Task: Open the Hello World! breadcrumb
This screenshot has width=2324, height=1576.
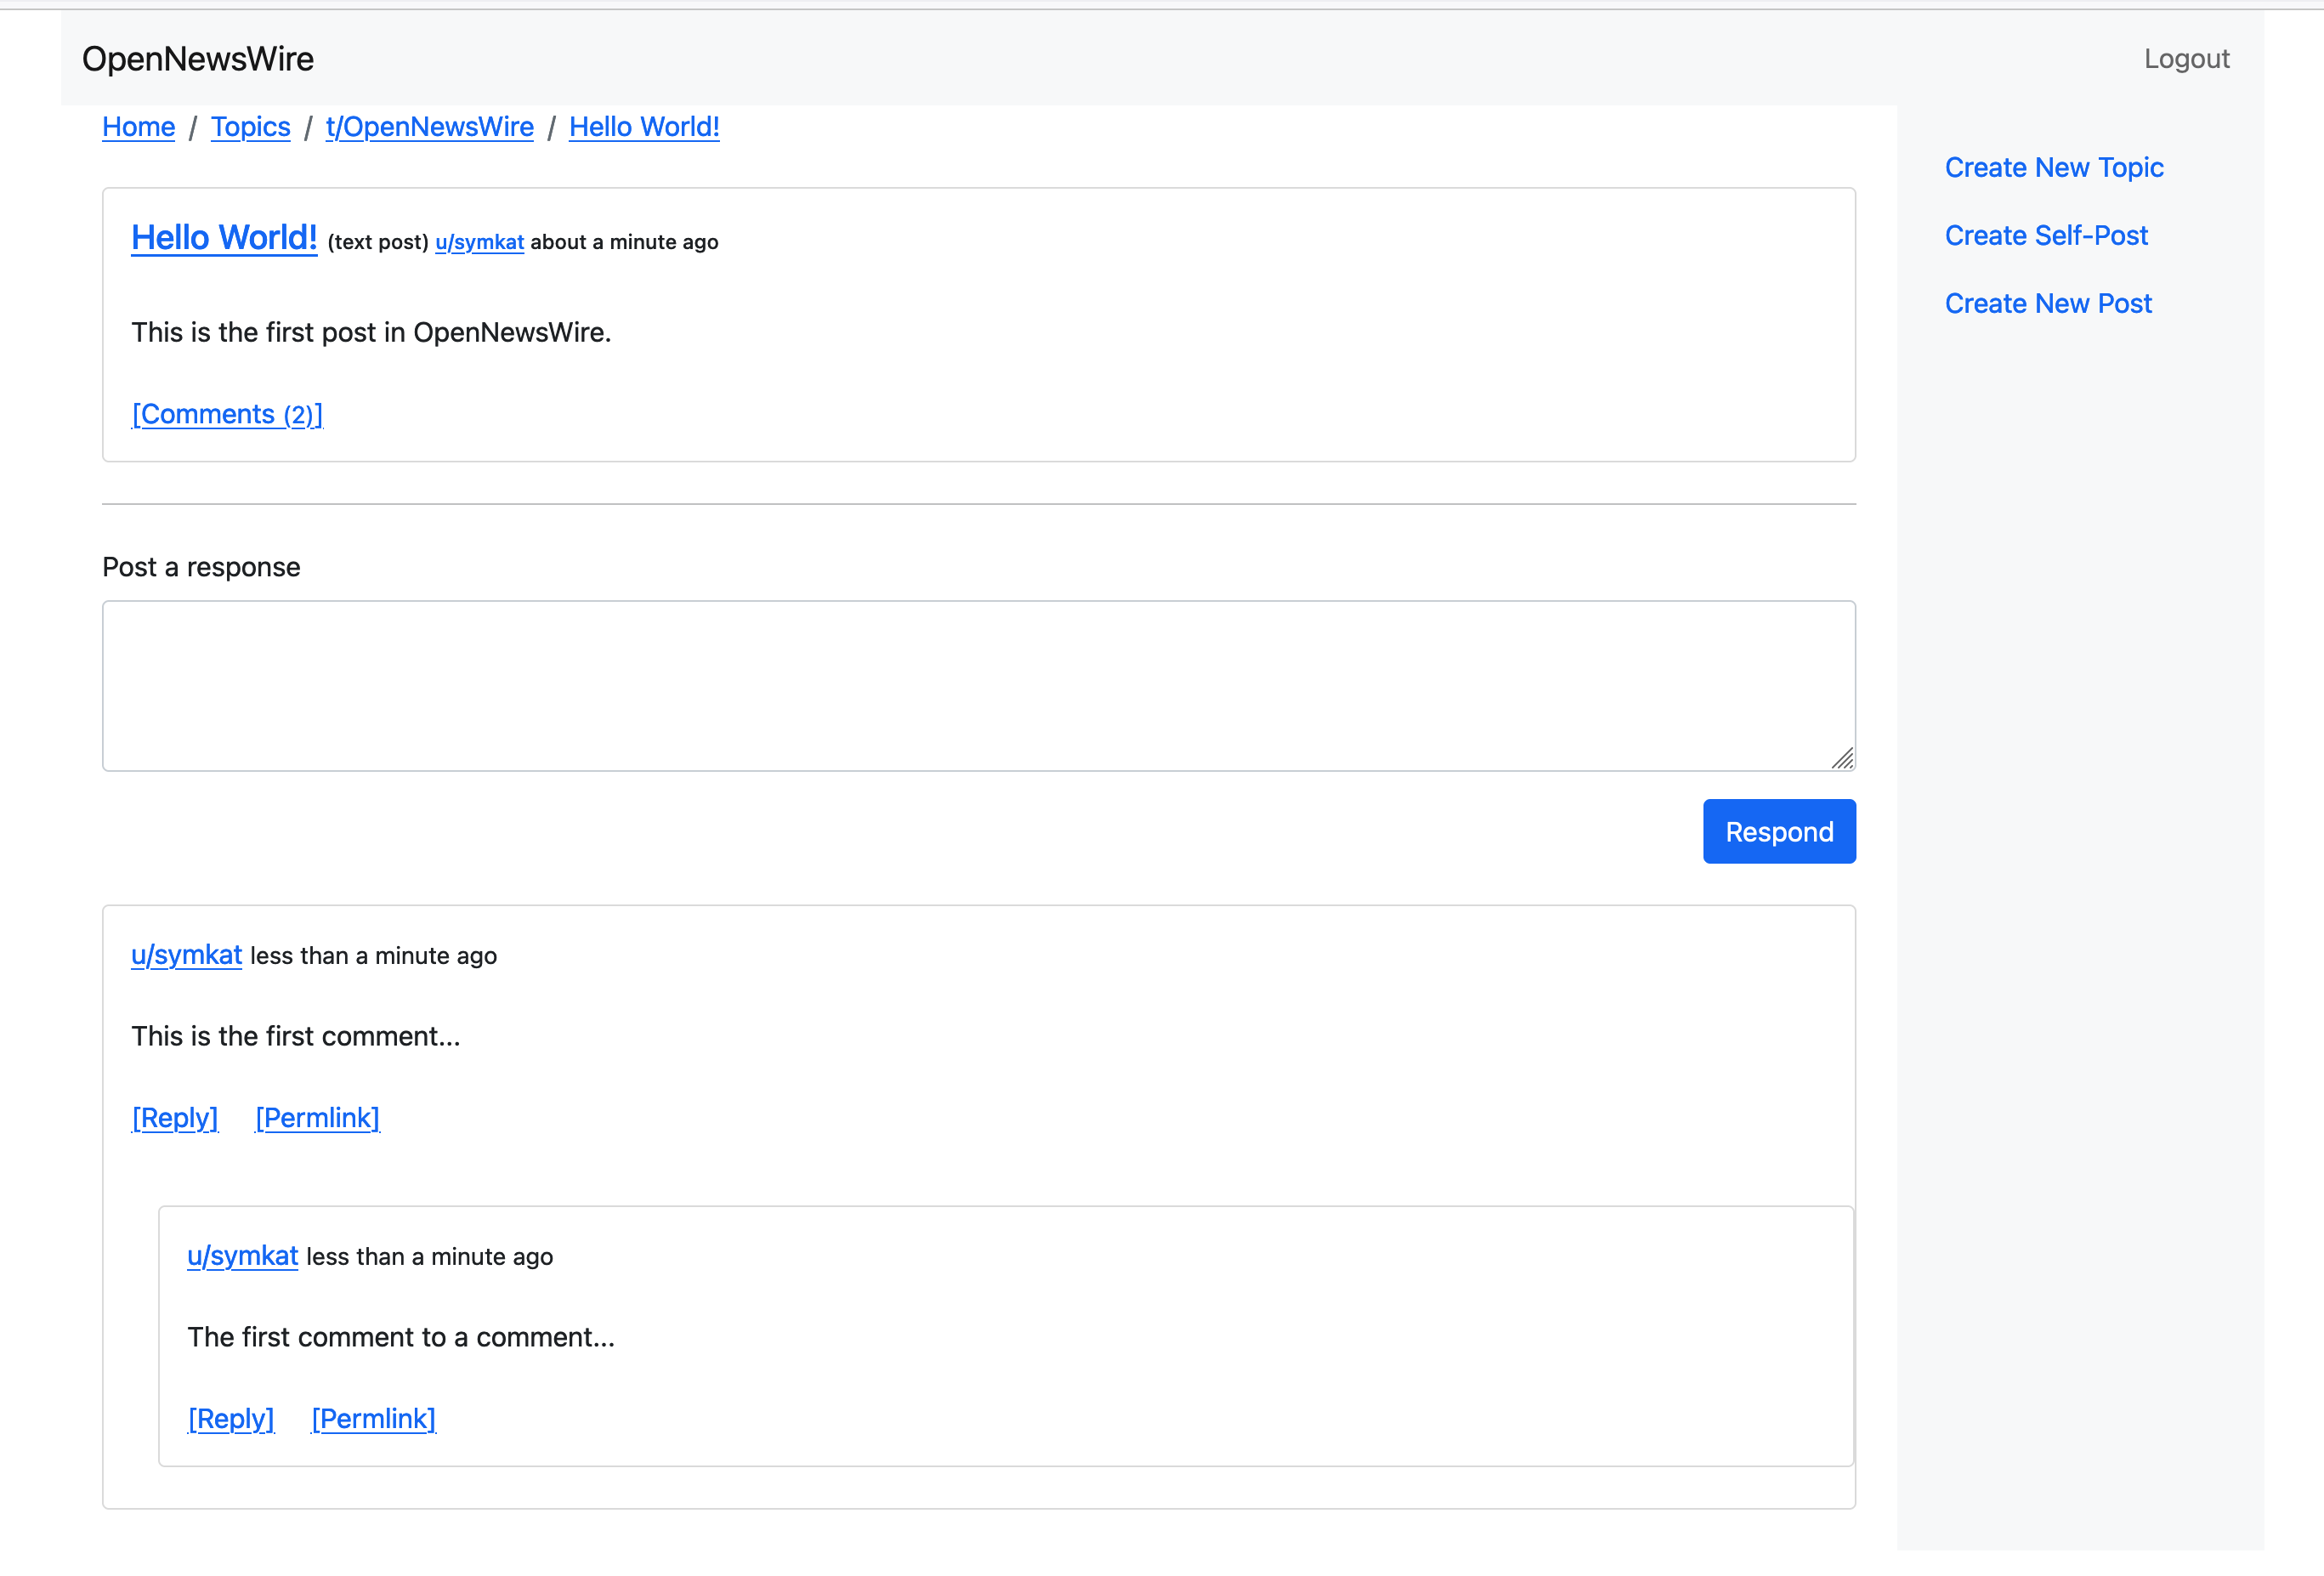Action: tap(643, 127)
